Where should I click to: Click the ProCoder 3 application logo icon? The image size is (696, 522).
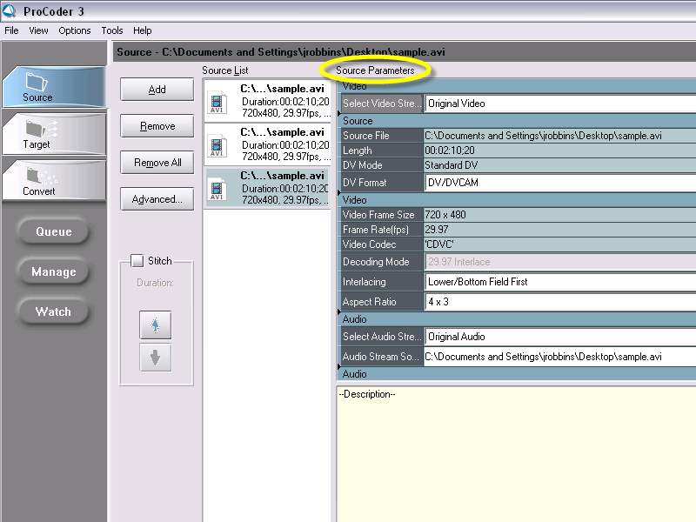click(9, 10)
